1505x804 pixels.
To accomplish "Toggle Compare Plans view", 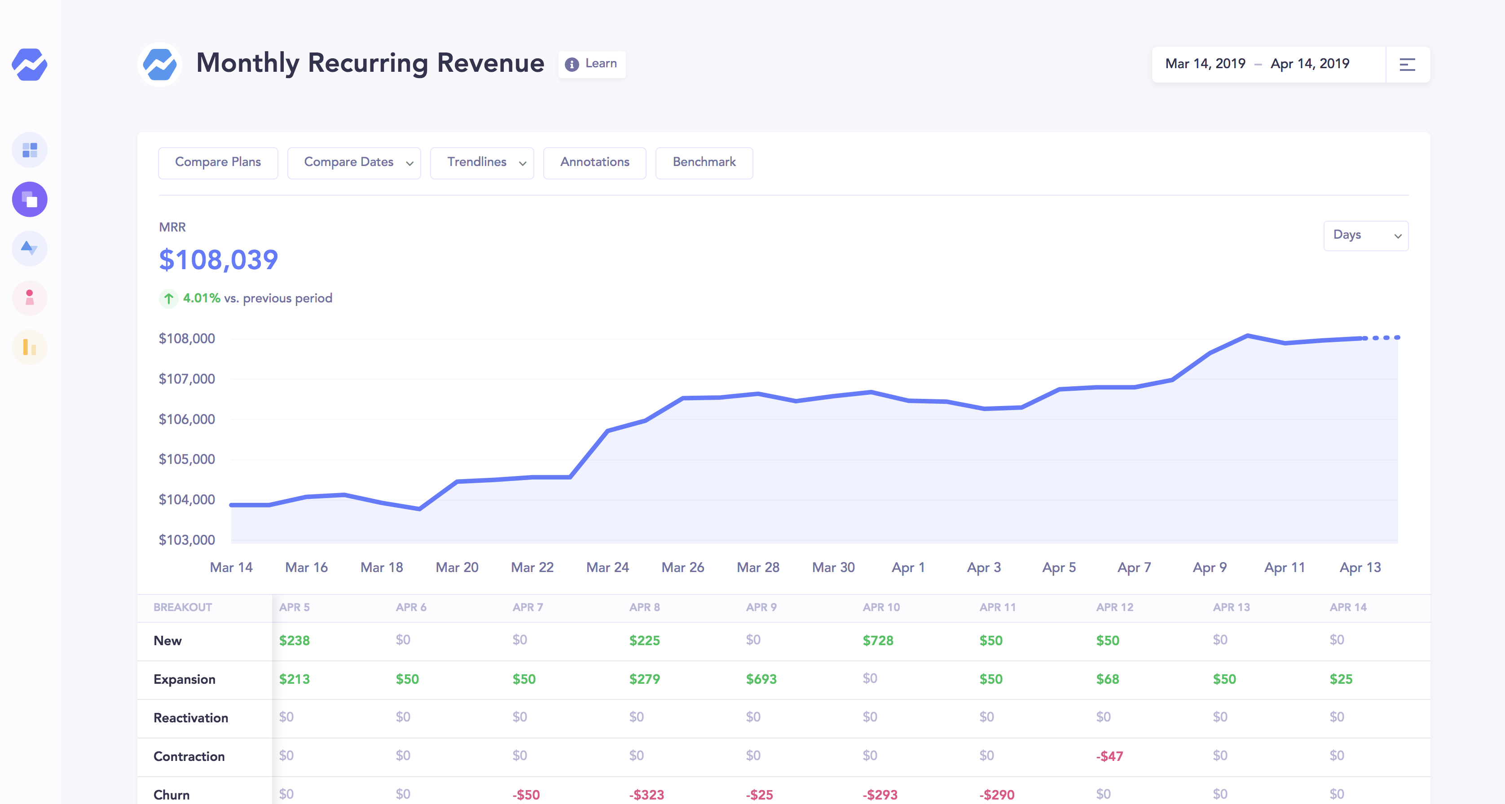I will (x=217, y=162).
